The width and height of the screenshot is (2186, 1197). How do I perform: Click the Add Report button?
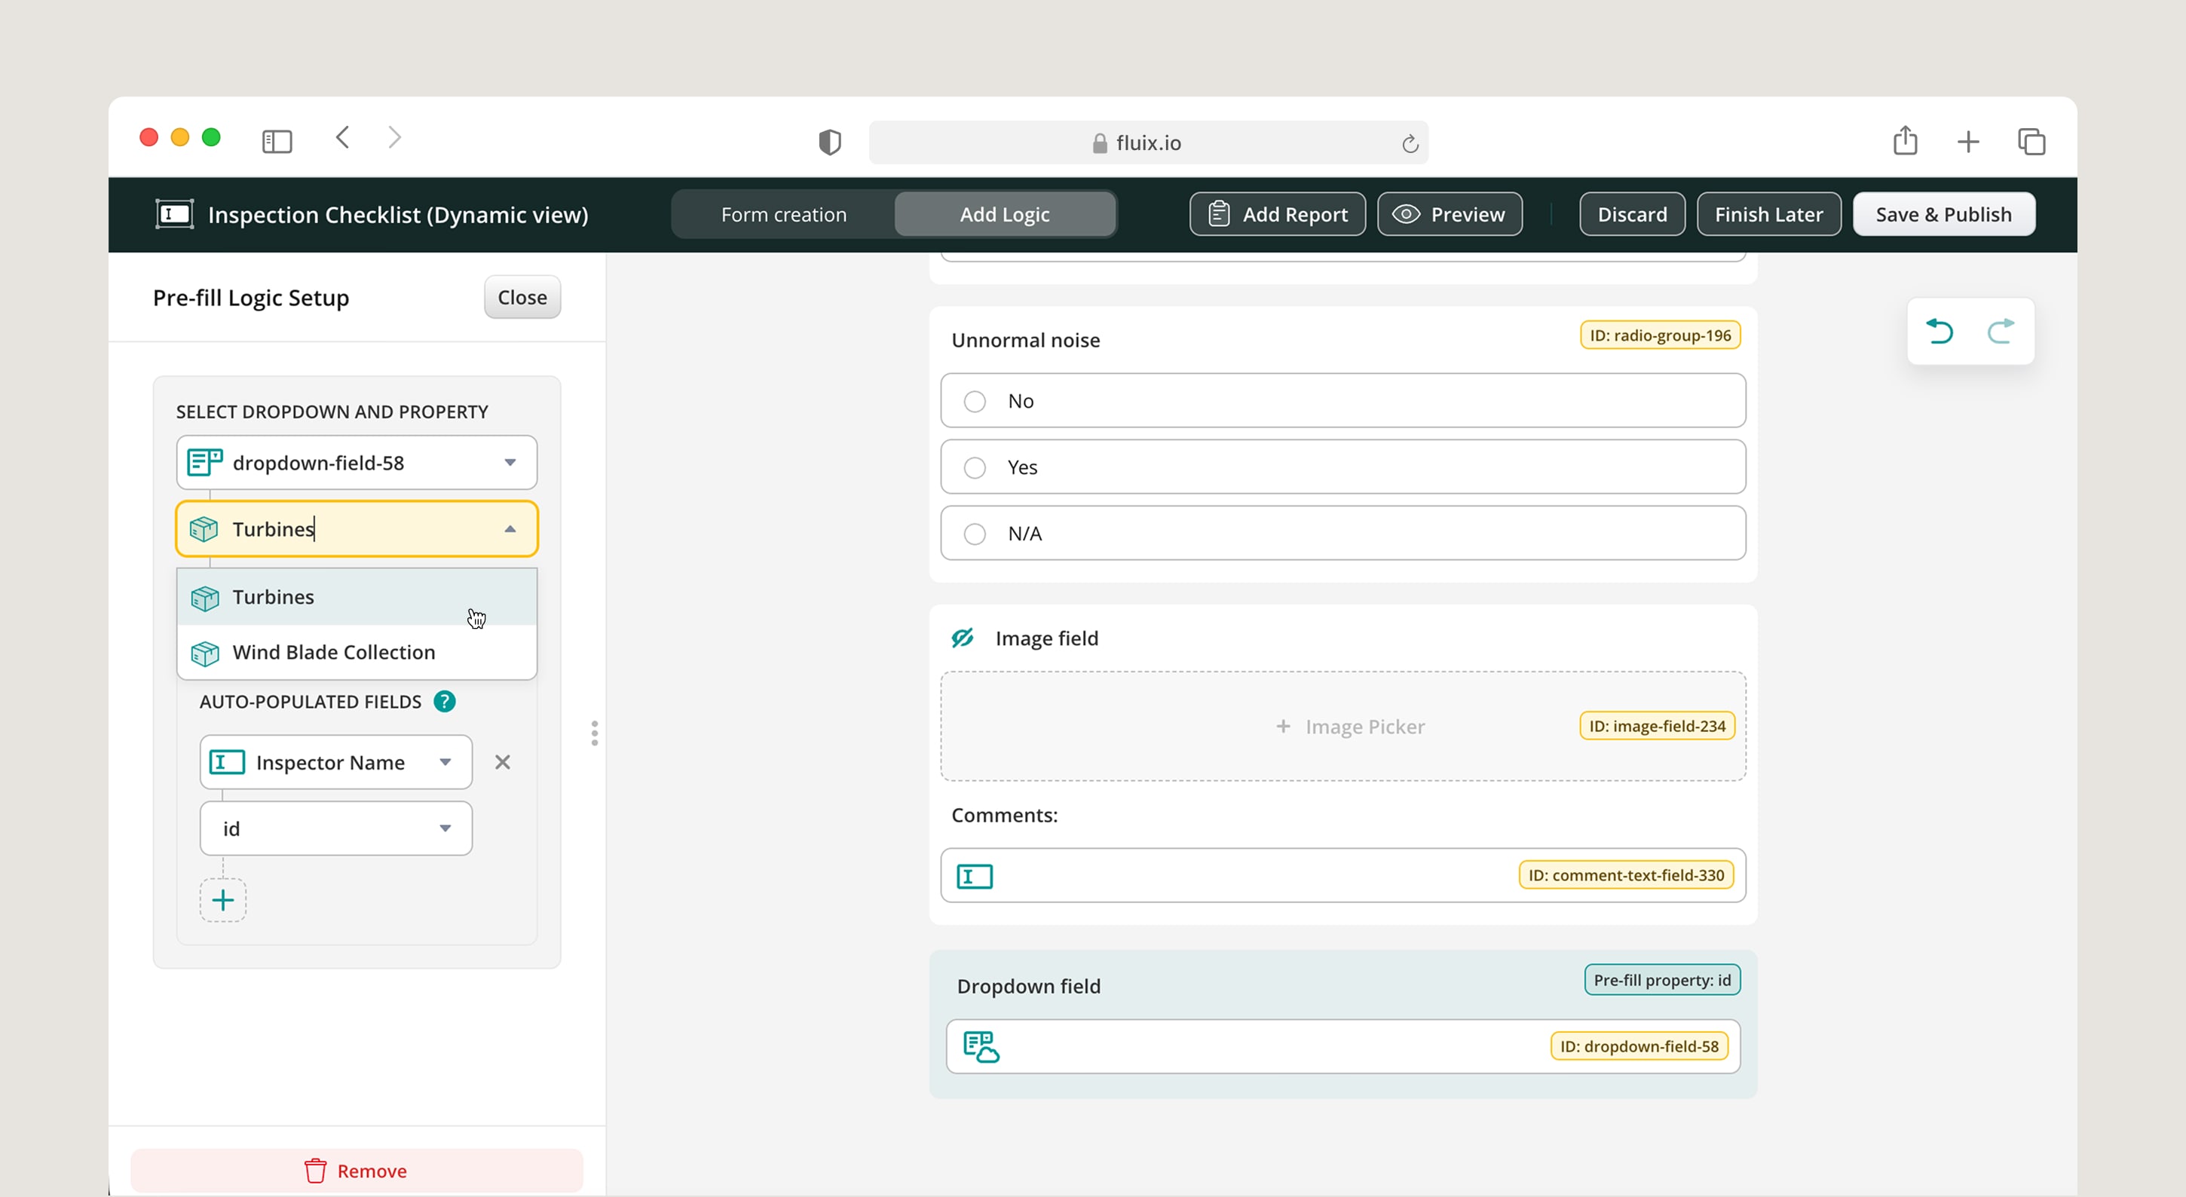[x=1277, y=214]
